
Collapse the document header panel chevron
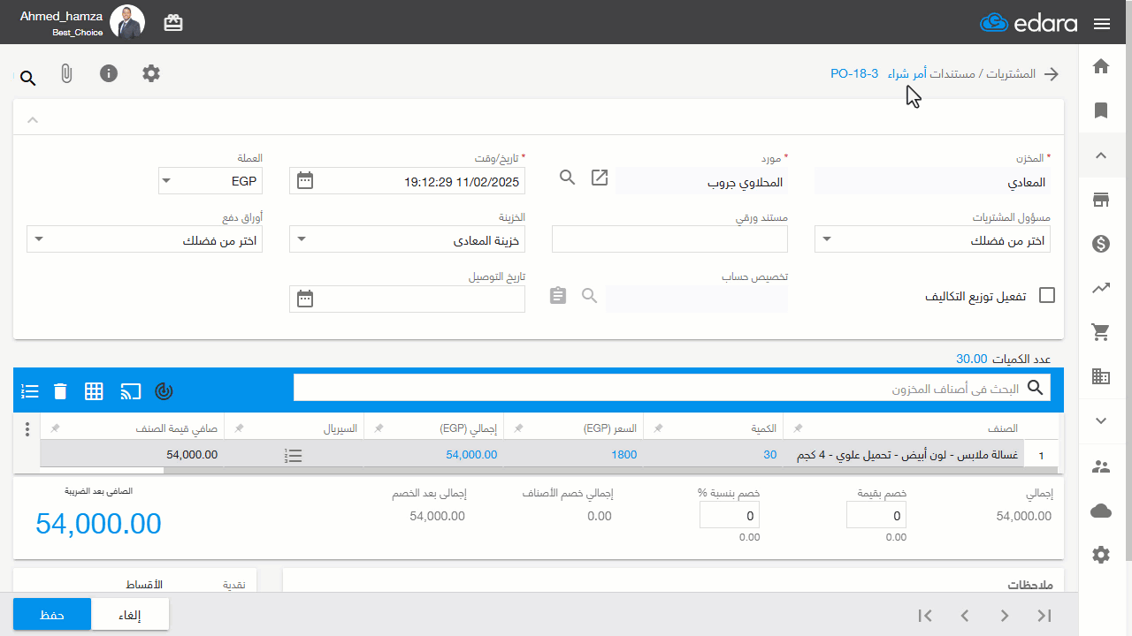(33, 119)
